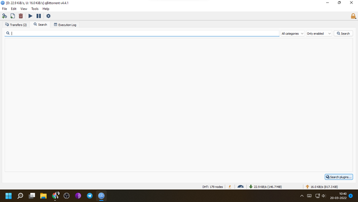Click the DHT: 179 nodes status text
The image size is (358, 202).
coord(213,187)
